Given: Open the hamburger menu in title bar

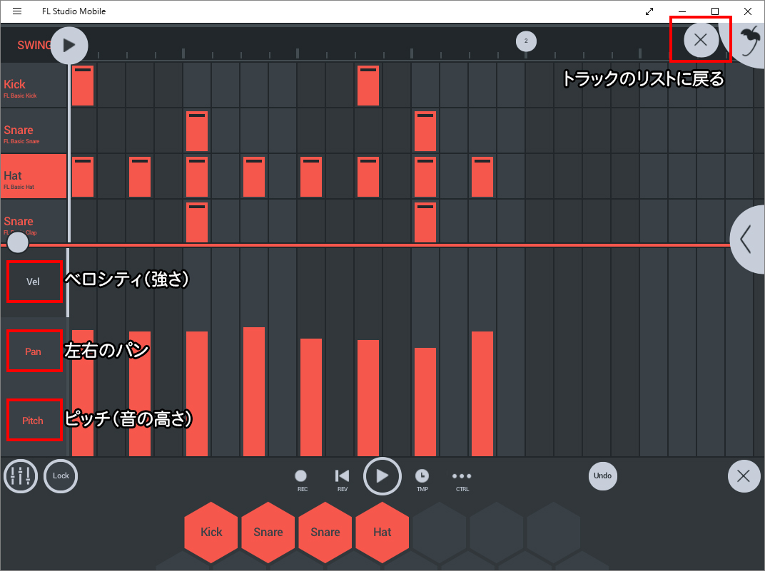Looking at the screenshot, I should (17, 11).
